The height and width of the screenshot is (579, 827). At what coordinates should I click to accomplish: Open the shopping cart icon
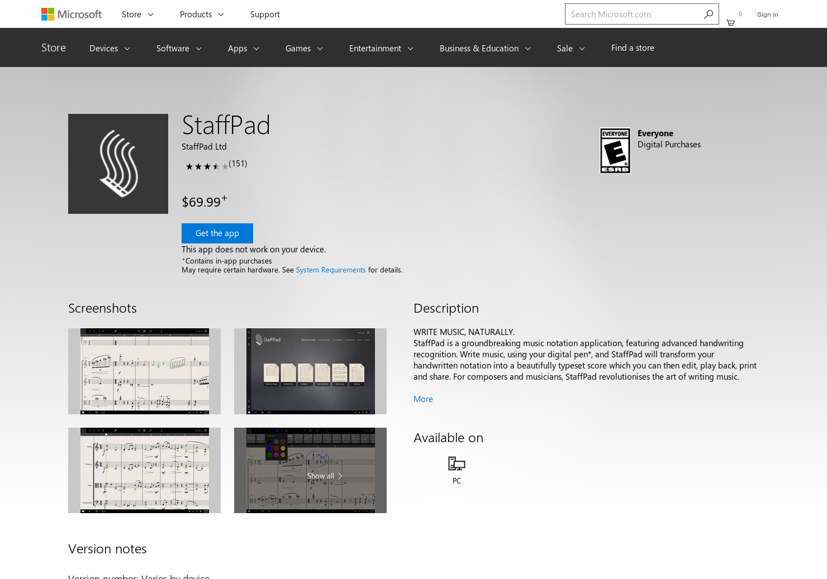pyautogui.click(x=730, y=21)
